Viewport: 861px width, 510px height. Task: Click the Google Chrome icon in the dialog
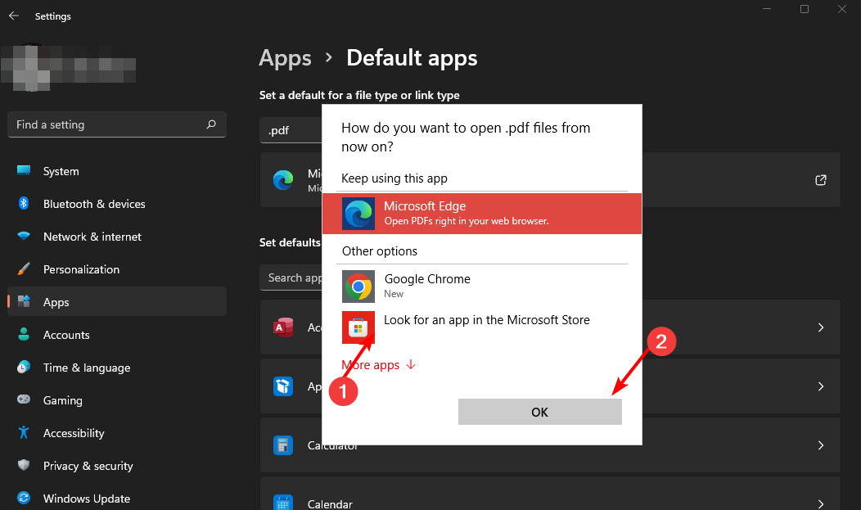358,287
